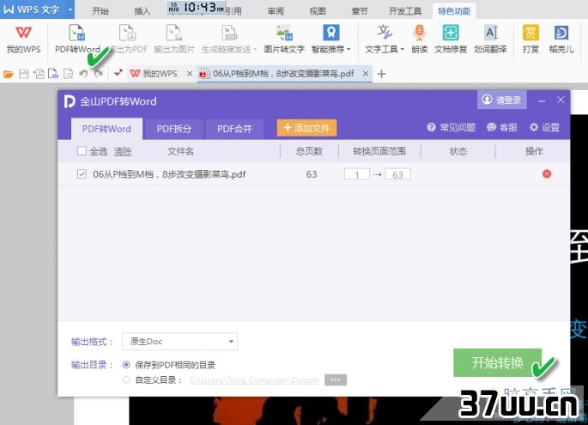
Task: Click the end page number field 63
Action: [x=397, y=174]
